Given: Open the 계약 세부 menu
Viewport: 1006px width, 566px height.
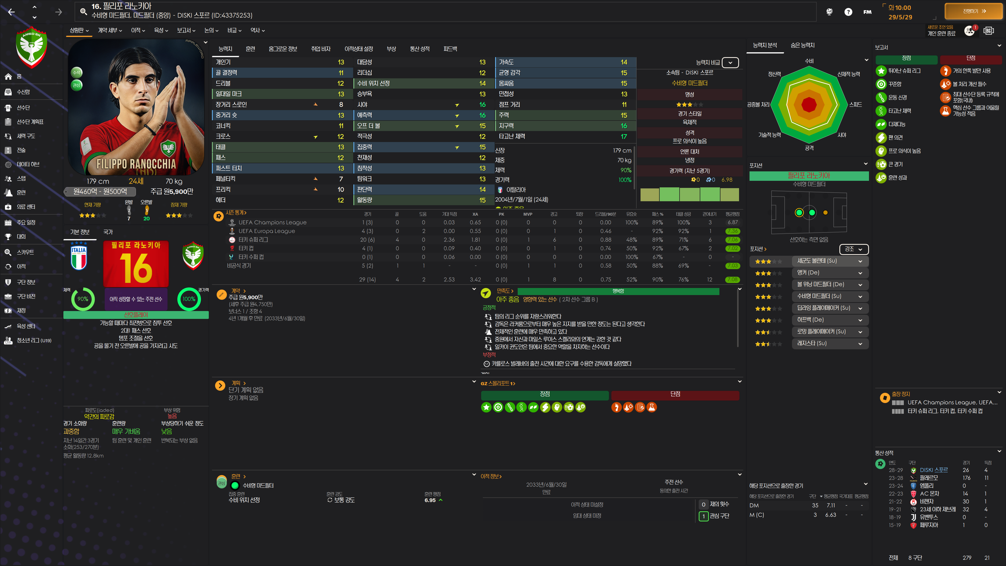Looking at the screenshot, I should (110, 30).
